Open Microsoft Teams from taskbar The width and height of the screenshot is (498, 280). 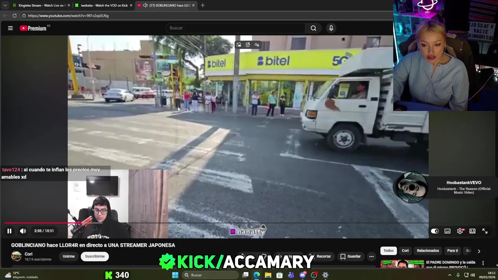click(291, 275)
